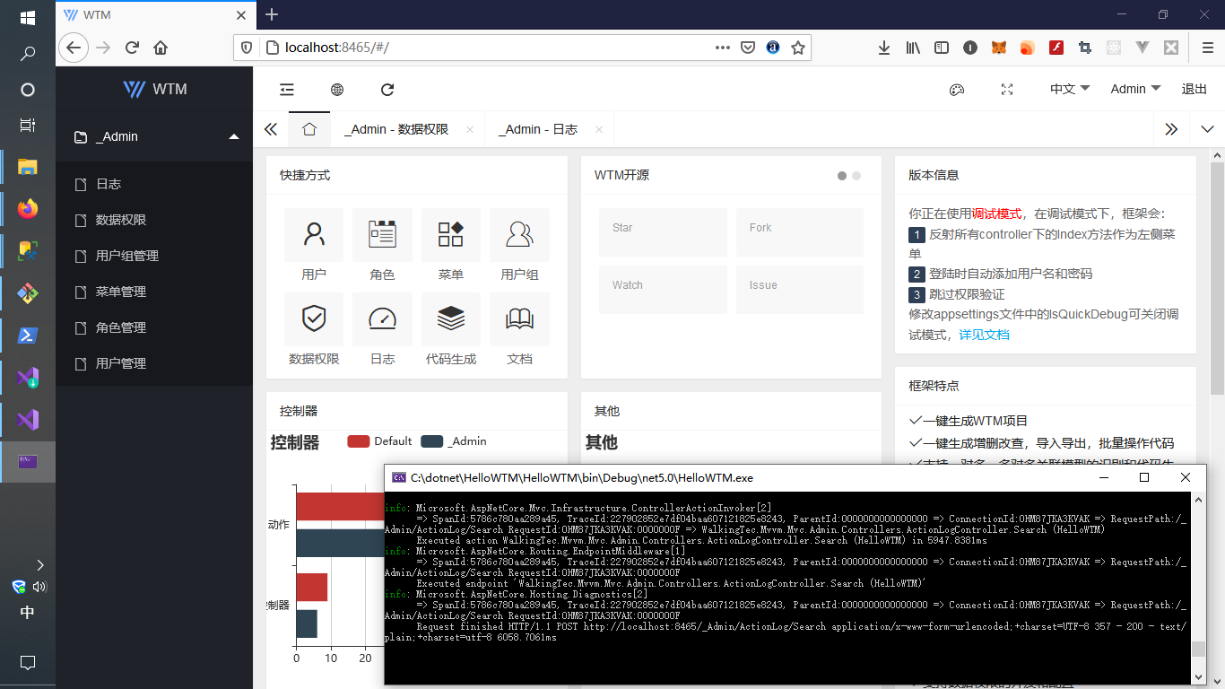Click the 菜单 shortcut icon
This screenshot has height=689, width=1225.
(450, 236)
